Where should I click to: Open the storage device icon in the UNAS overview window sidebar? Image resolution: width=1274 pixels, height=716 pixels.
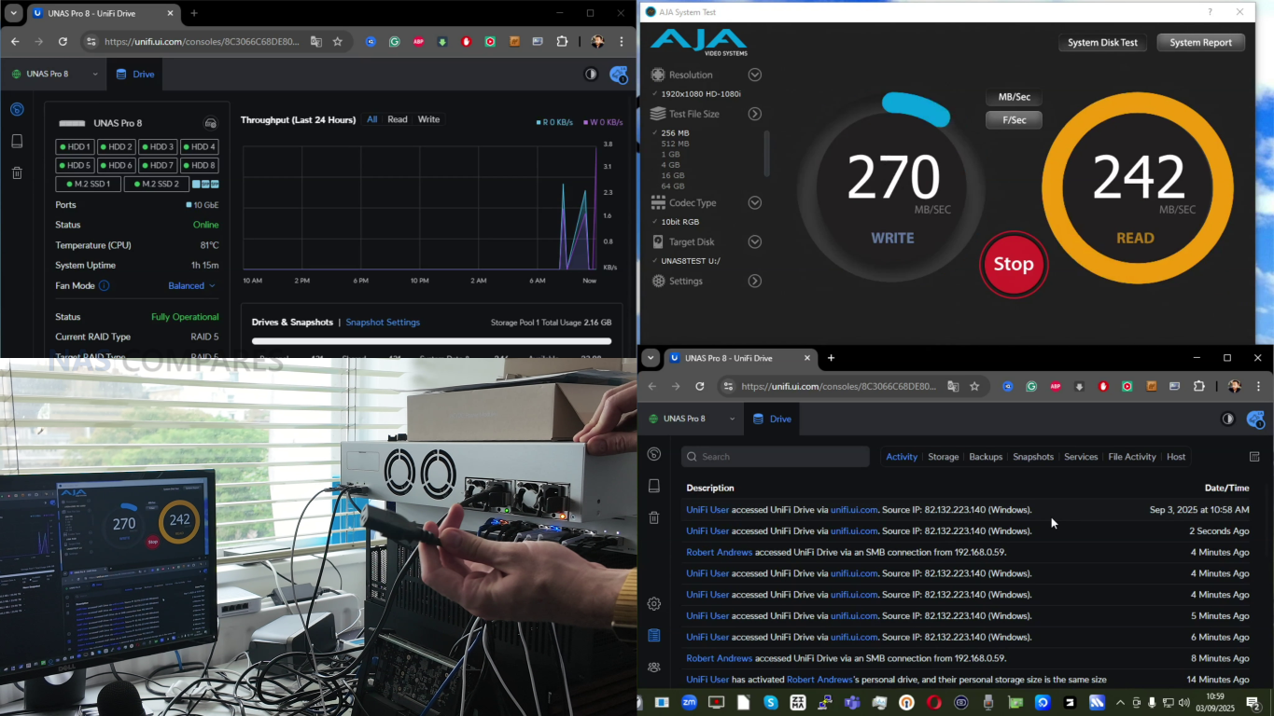17,141
